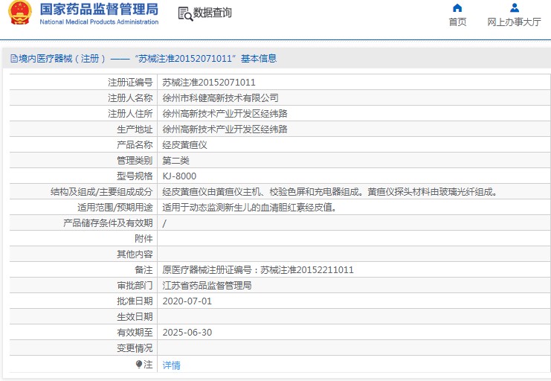Click the 数据查询 heading text
The image size is (551, 381).
click(213, 13)
